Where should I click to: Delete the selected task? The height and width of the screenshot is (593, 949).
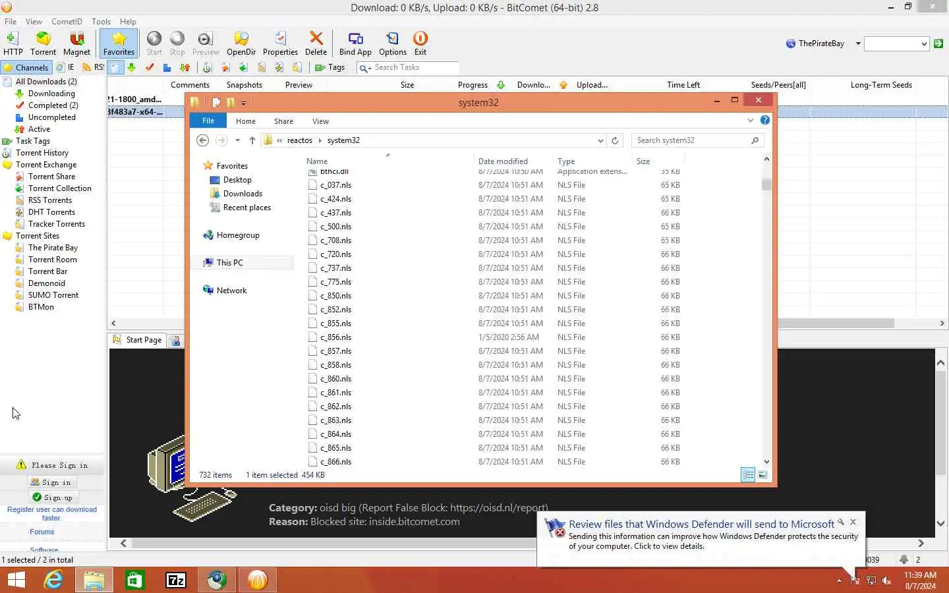pyautogui.click(x=316, y=43)
